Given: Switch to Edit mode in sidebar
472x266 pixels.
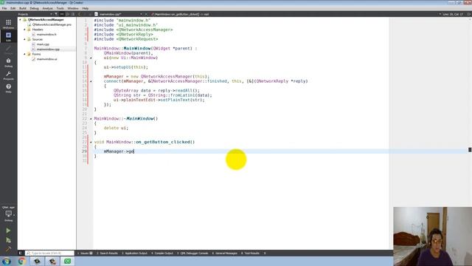Looking at the screenshot, I should (x=8, y=36).
